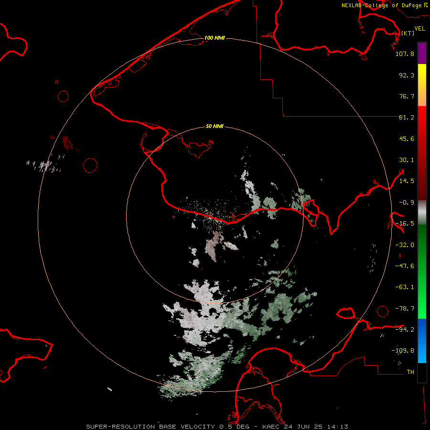Image resolution: width=430 pixels, height=430 pixels.
Task: Click the 61.2 legend value
Action: 407,118
